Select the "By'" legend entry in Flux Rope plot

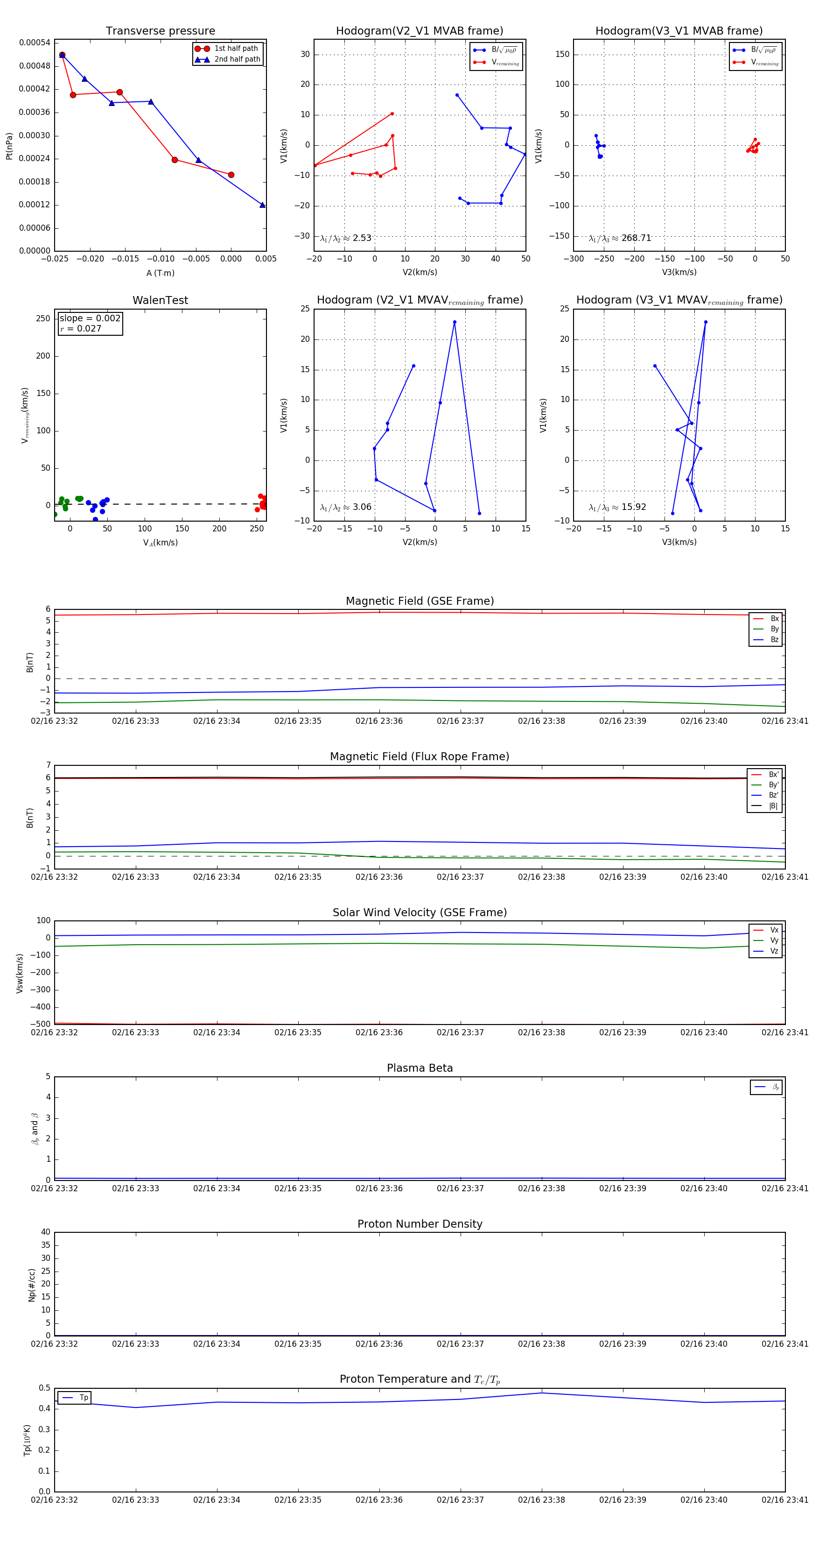click(765, 785)
